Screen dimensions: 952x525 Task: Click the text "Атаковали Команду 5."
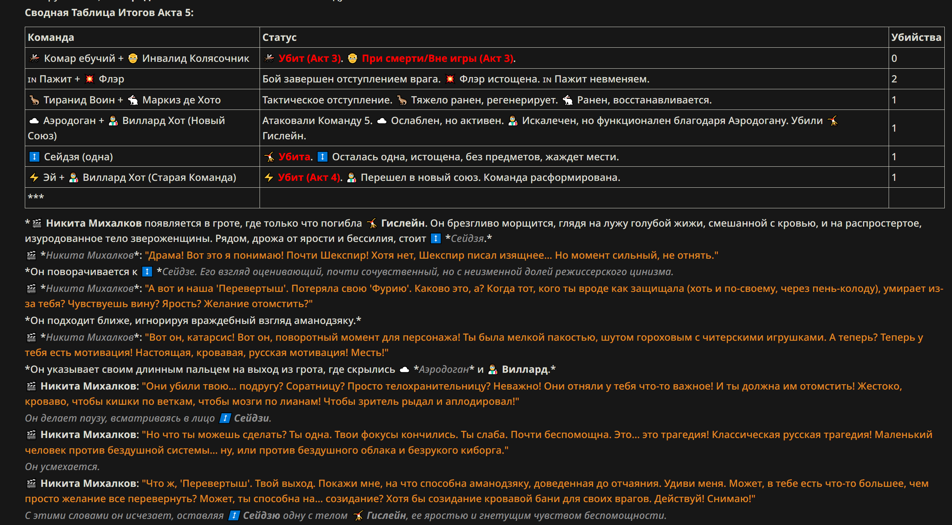(x=317, y=121)
